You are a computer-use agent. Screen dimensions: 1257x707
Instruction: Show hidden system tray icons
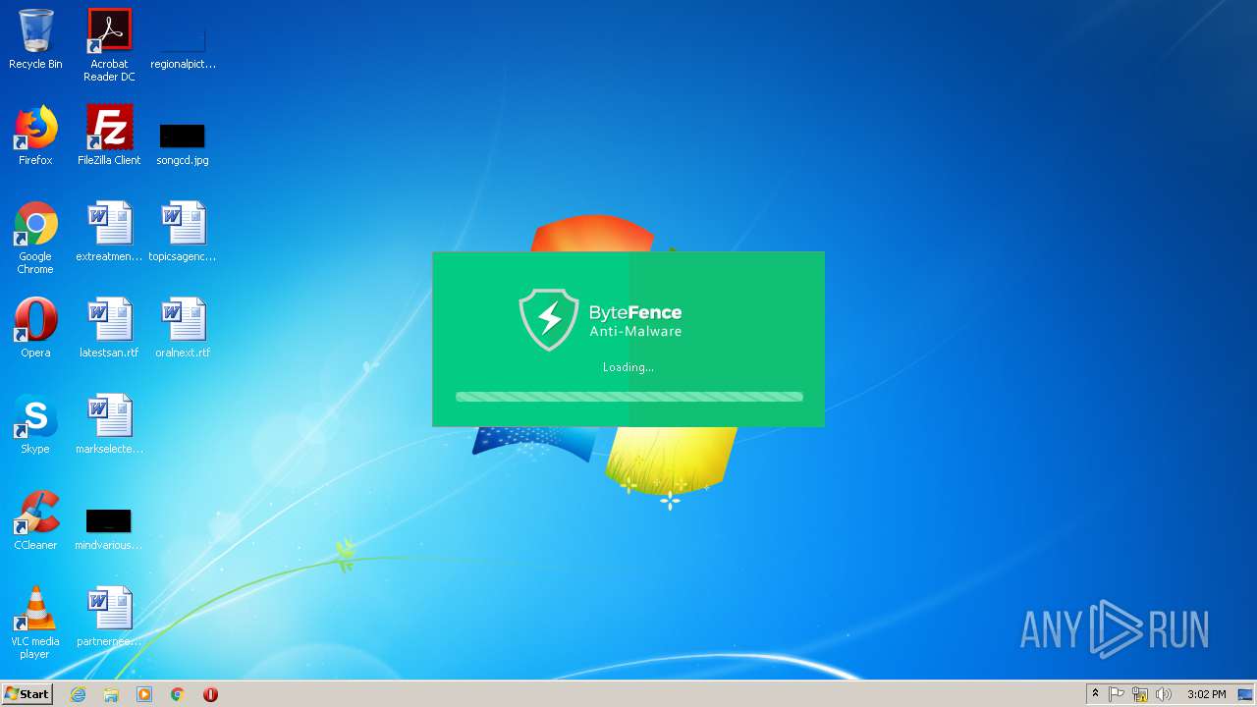[1096, 694]
